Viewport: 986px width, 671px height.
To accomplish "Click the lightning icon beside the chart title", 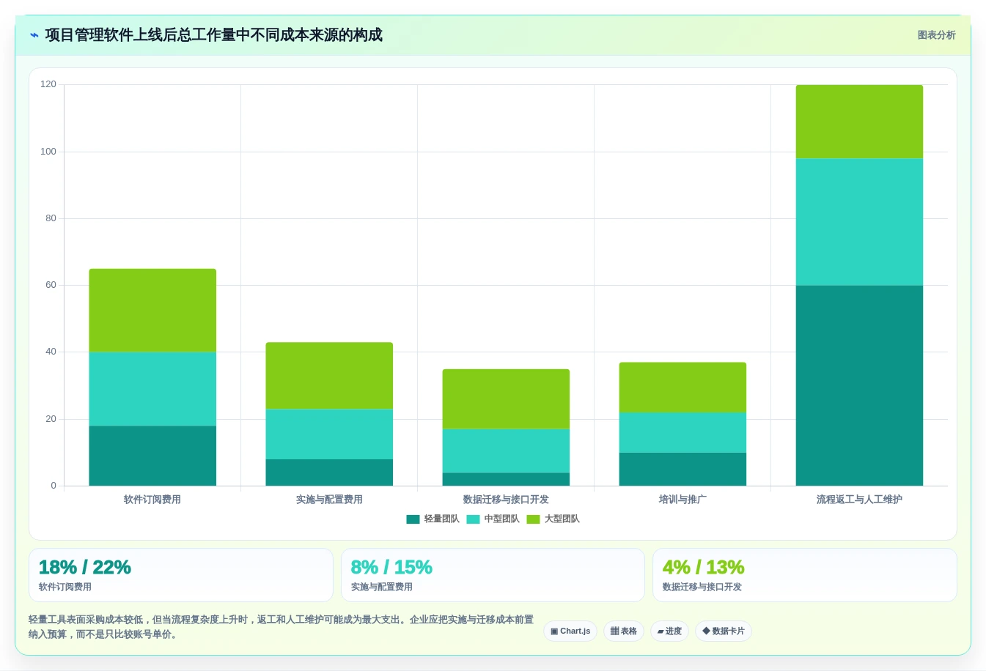I will coord(34,35).
